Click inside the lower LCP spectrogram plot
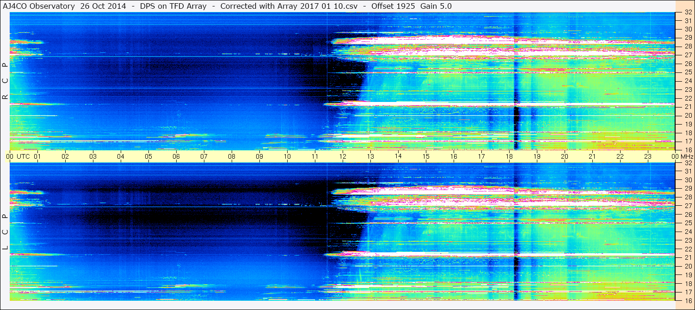The width and height of the screenshot is (695, 310). (x=343, y=232)
